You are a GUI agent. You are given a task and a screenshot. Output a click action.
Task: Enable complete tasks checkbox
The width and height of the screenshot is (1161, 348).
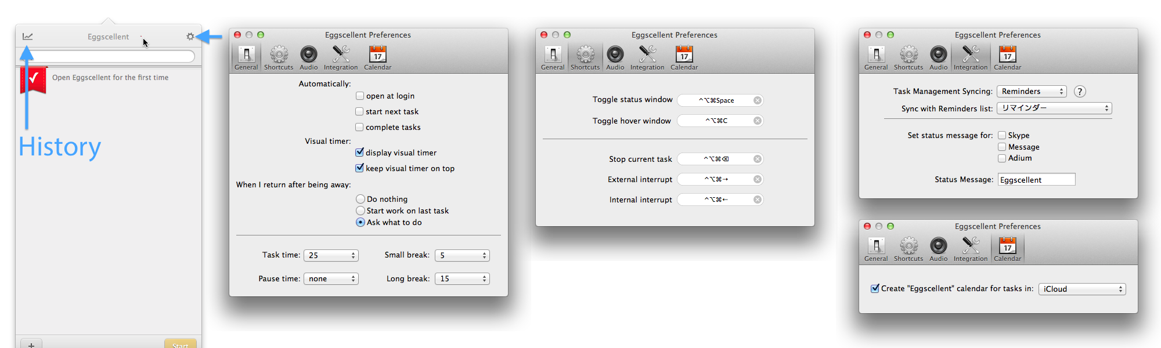tap(360, 127)
